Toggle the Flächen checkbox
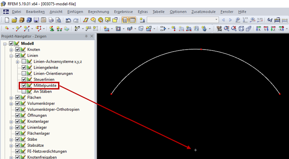The width and height of the screenshot is (289, 159). [17, 98]
